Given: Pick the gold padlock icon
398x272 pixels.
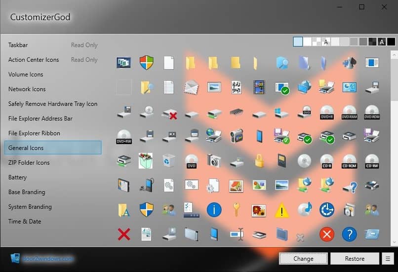Looking at the screenshot, I should pos(259,160).
